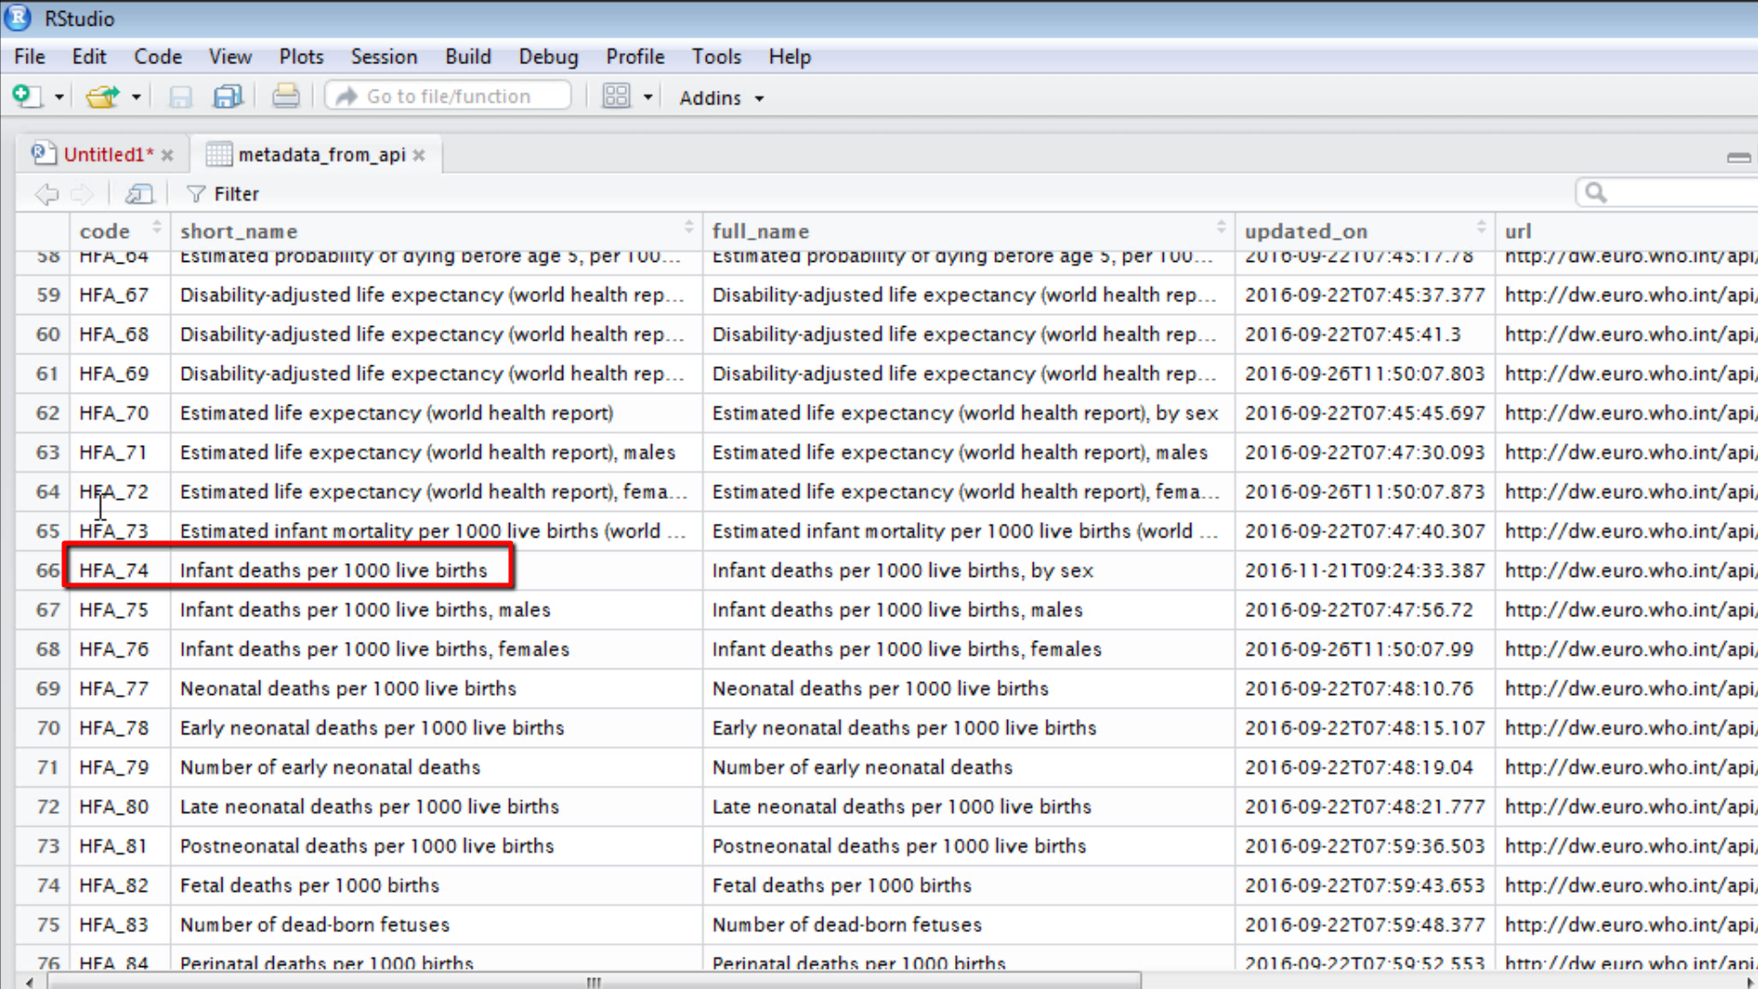Click the New File icon
Screen dimensions: 1758x989
click(x=27, y=96)
